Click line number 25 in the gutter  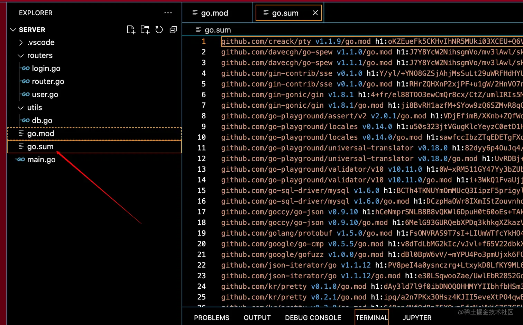click(202, 297)
